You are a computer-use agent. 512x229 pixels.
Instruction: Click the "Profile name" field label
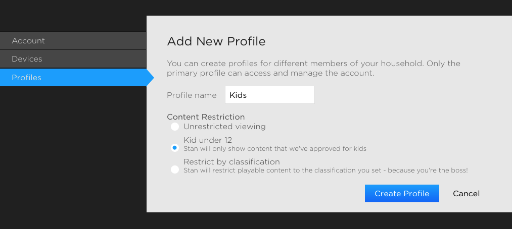(x=192, y=95)
